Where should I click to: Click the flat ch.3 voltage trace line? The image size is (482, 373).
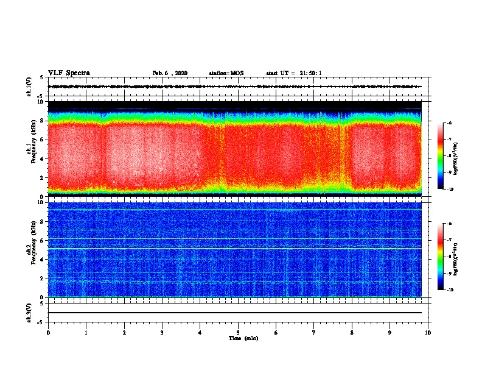235,313
